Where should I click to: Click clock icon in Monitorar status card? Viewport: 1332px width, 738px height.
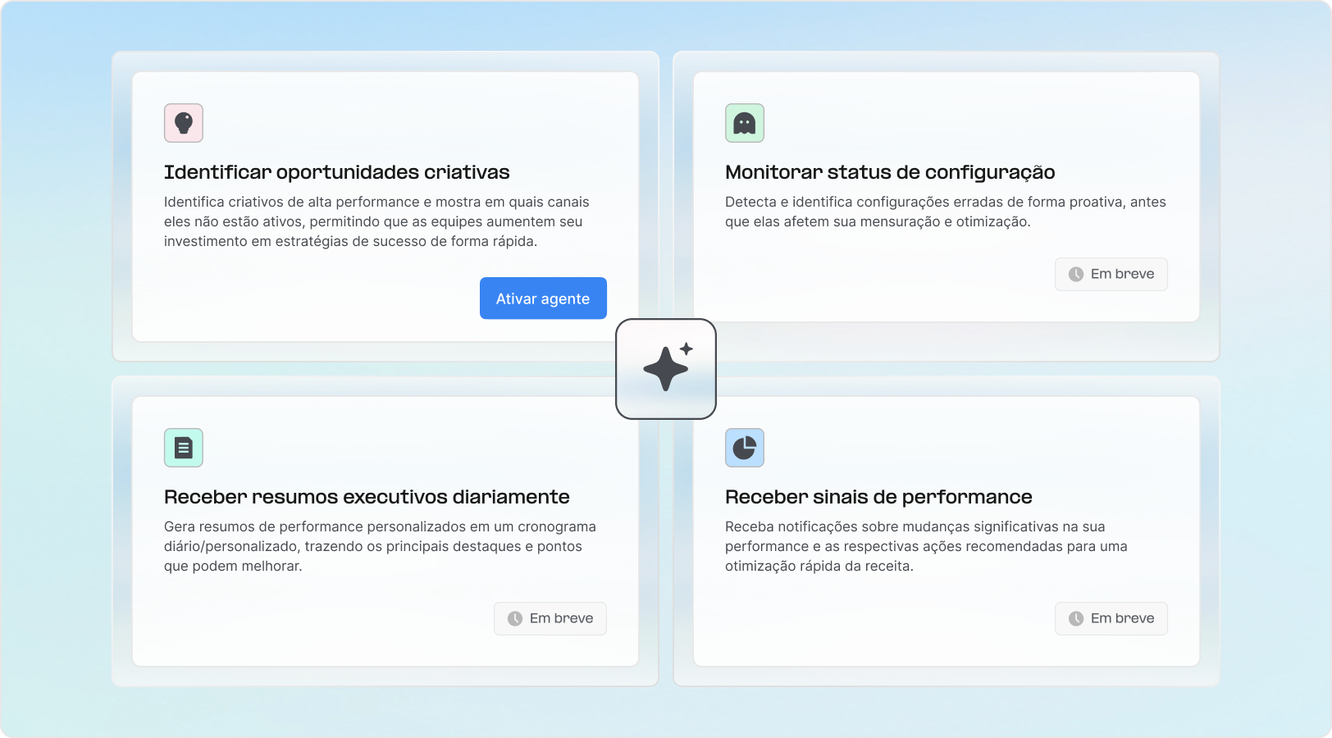tap(1076, 275)
